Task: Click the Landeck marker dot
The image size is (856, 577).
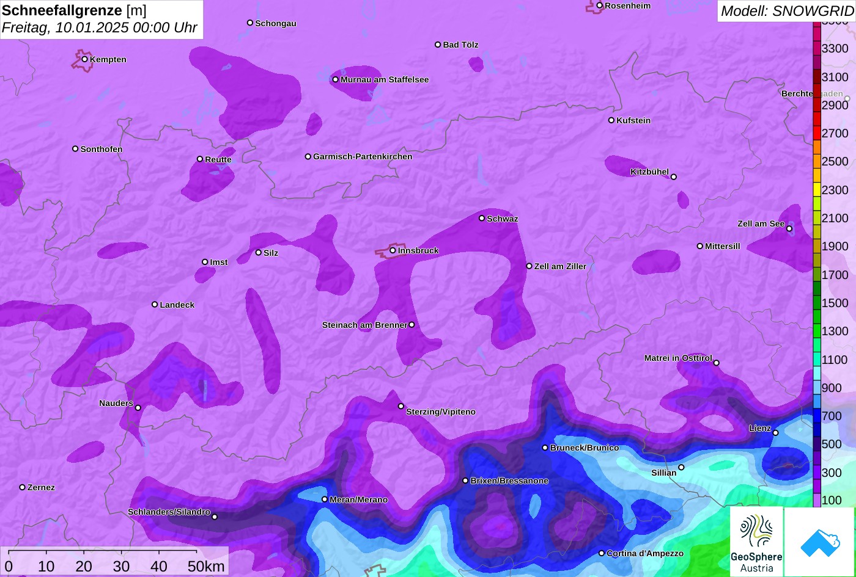Action: pyautogui.click(x=155, y=305)
